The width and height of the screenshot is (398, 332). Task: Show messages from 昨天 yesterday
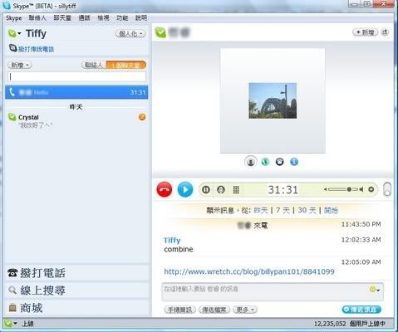coord(261,211)
